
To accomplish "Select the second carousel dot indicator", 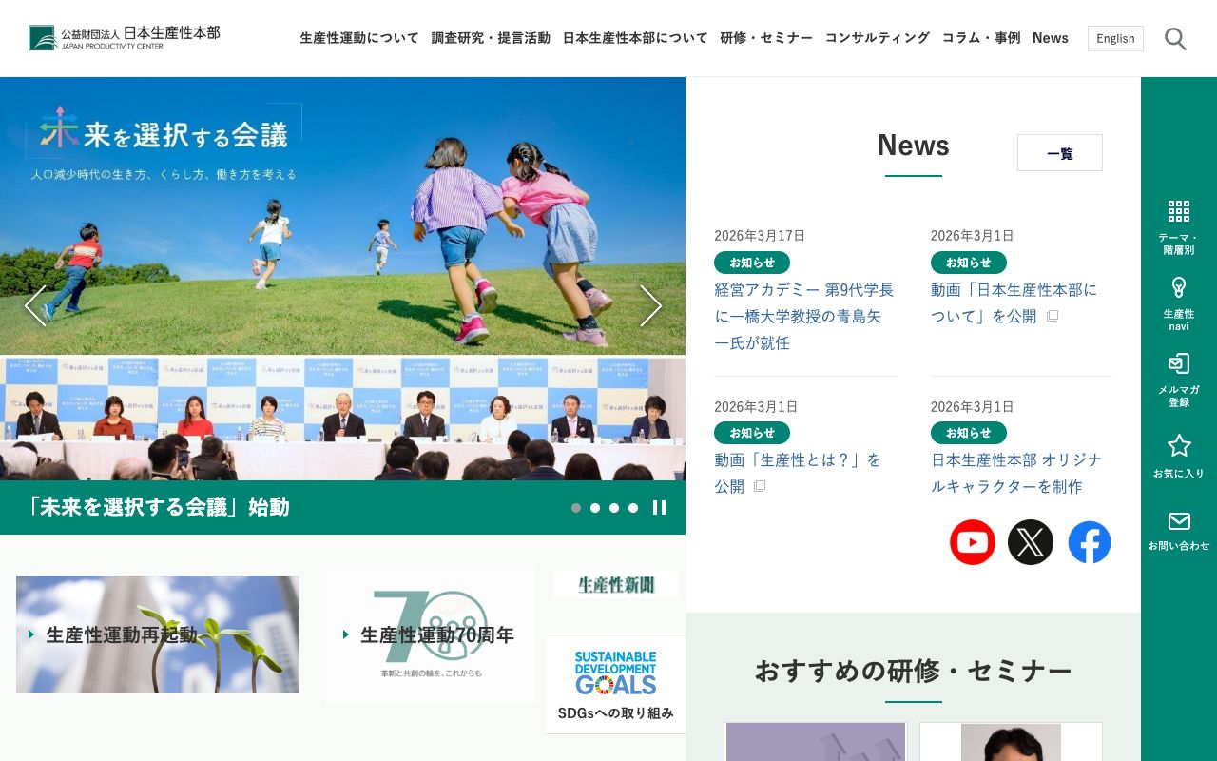I will point(595,507).
